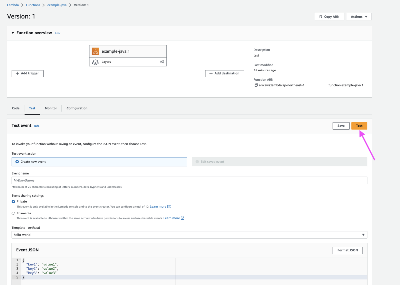Screen dimensions: 400x285
Task: Click the Layers icon in Function overview
Action: [x=95, y=62]
